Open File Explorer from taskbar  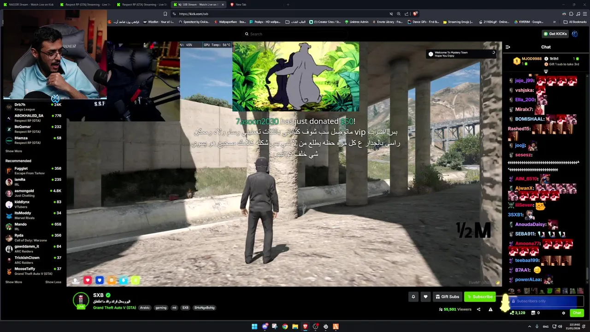click(x=295, y=326)
